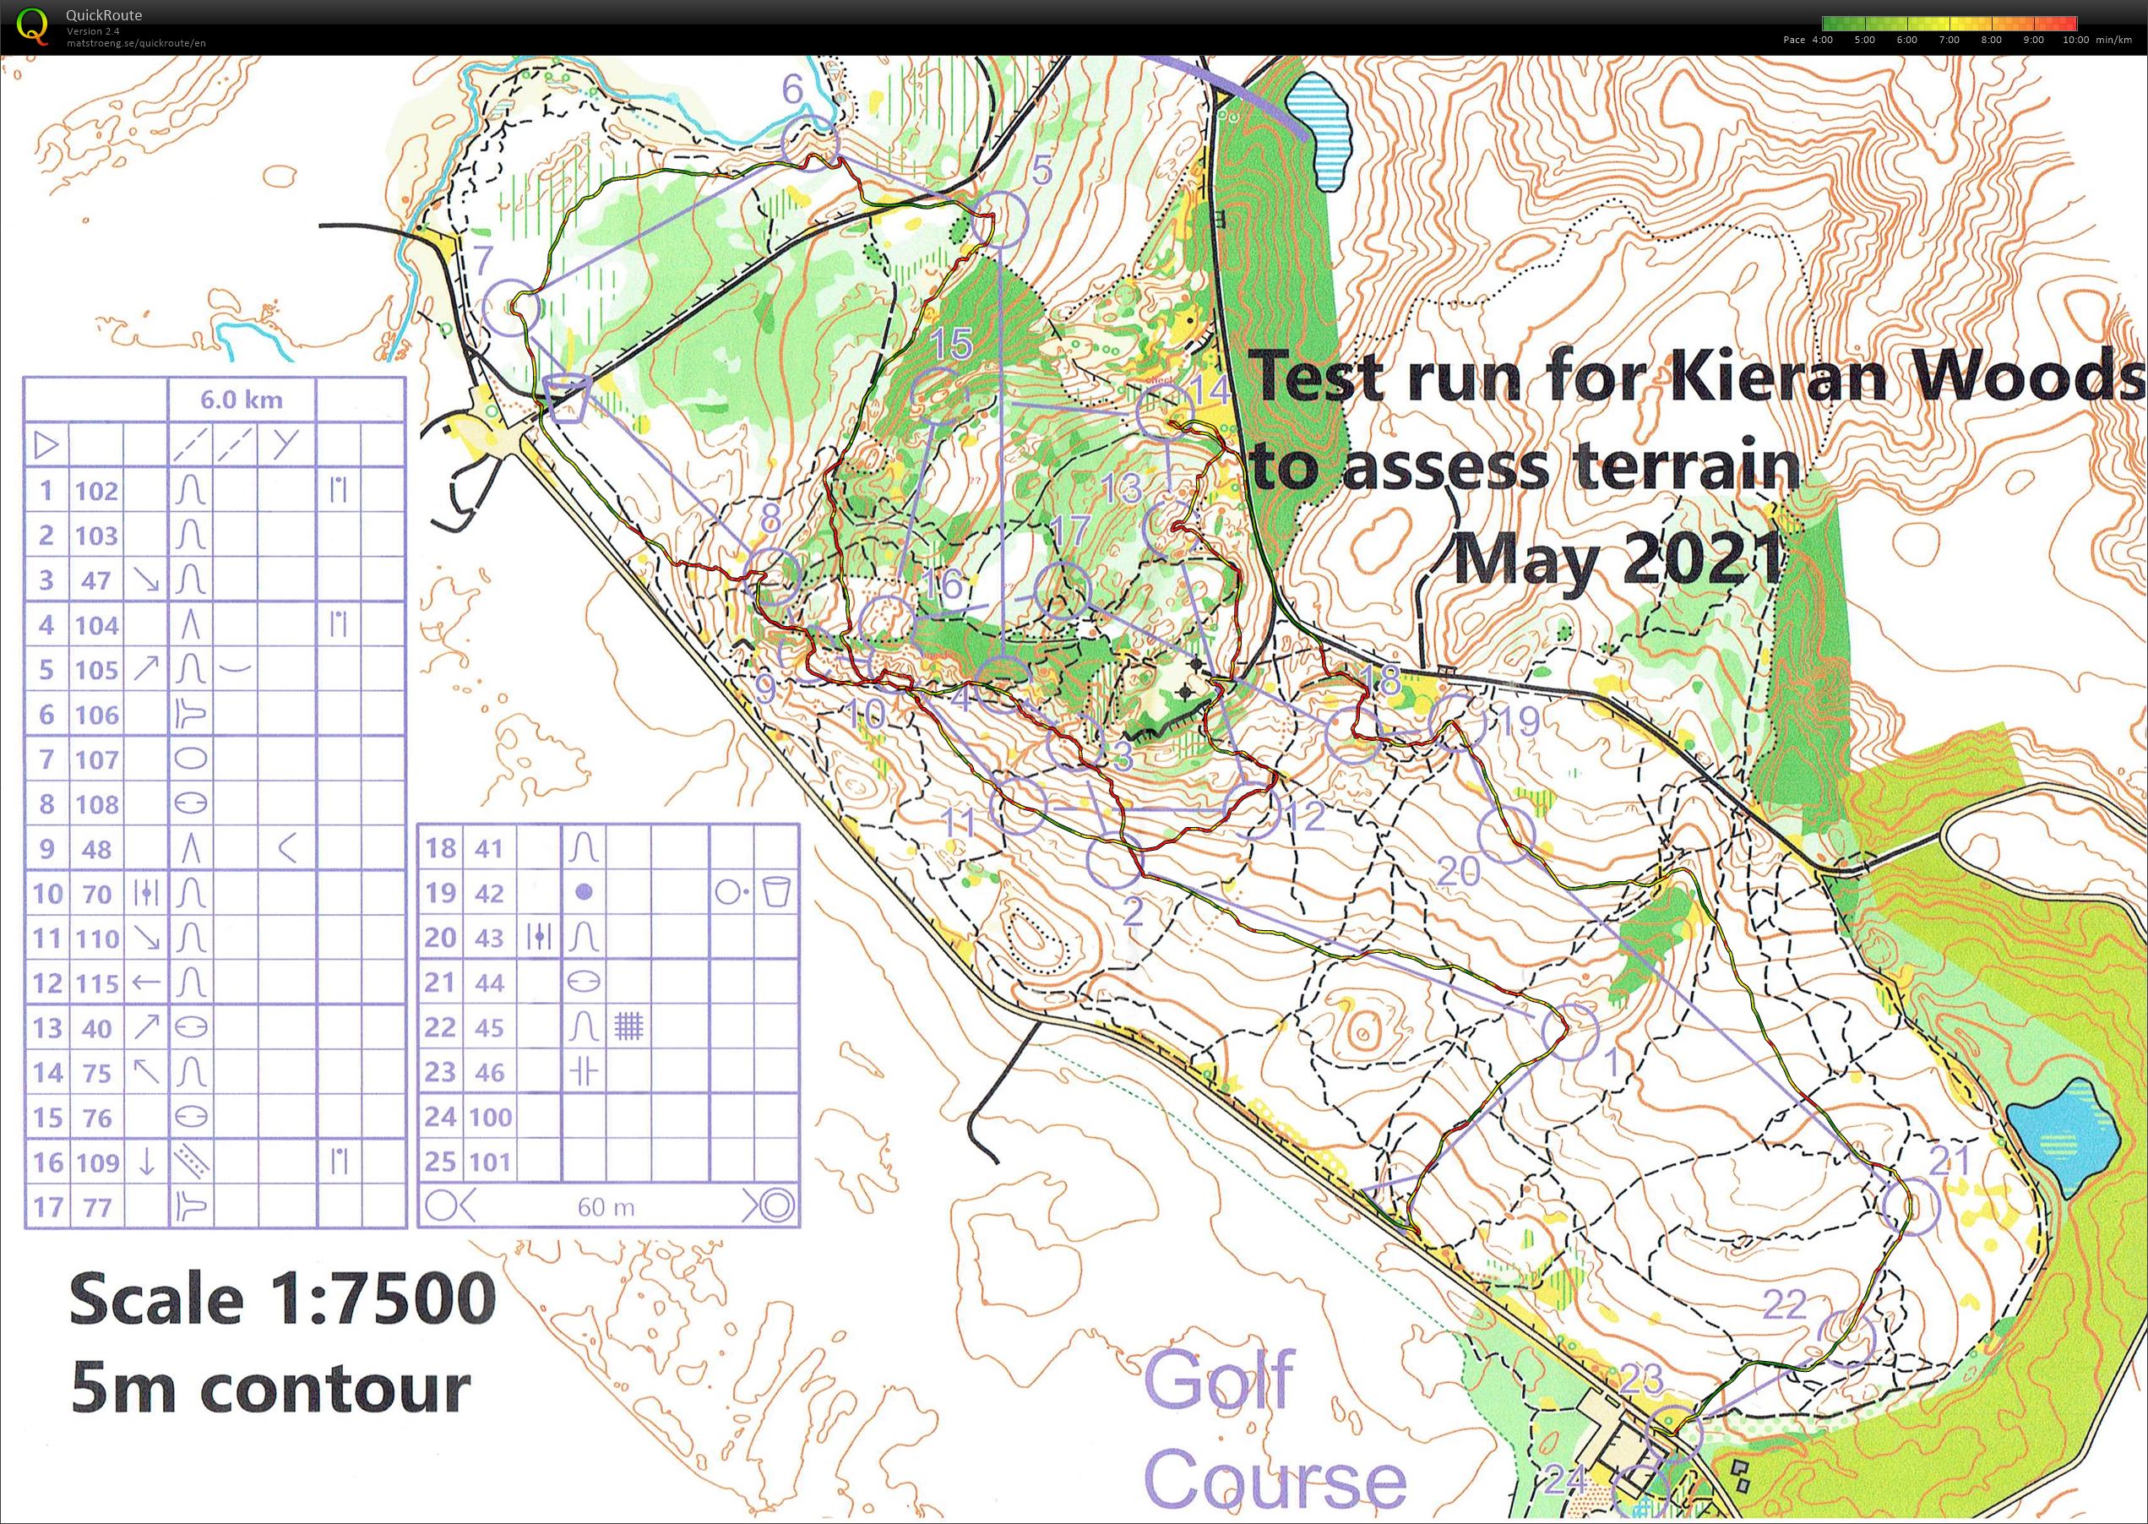Viewport: 2148px width, 1524px height.
Task: Click the '6.0 km' course length cell
Action: (x=242, y=399)
